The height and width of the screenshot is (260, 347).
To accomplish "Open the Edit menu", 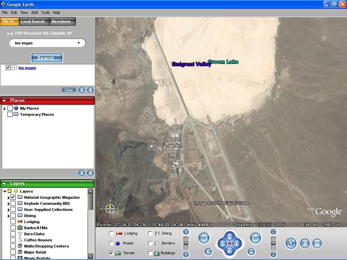I will [14, 13].
